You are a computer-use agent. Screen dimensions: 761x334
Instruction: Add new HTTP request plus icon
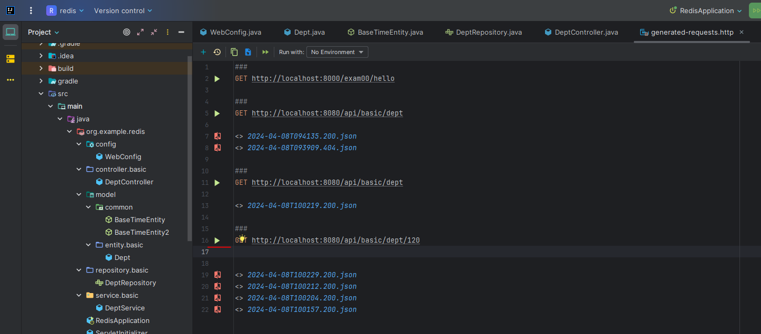[x=203, y=52]
